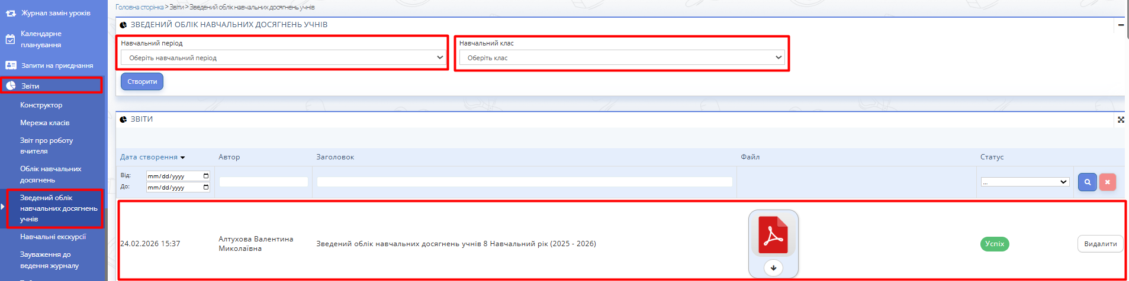1129x281 pixels.
Task: Open the Статус filter dropdown
Action: [x=1024, y=182]
